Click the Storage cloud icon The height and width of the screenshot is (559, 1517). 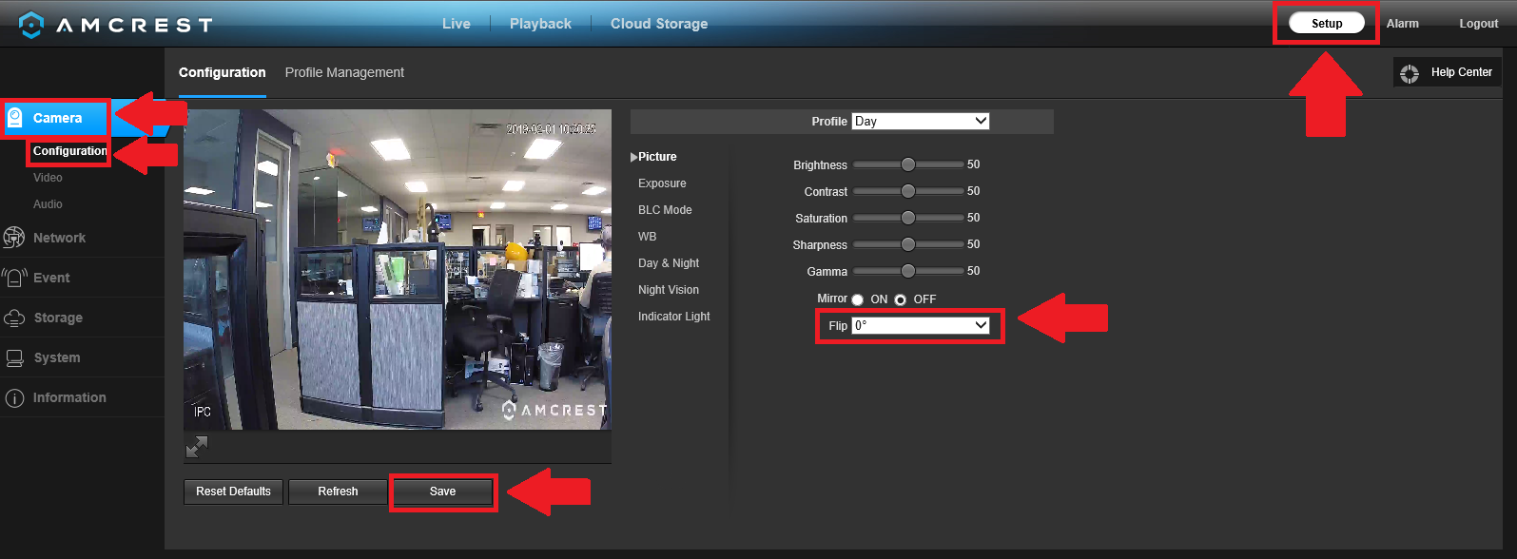pyautogui.click(x=14, y=318)
